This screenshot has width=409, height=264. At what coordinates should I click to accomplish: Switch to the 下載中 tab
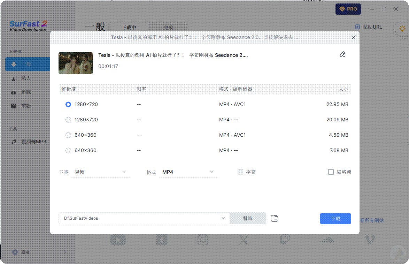(129, 28)
